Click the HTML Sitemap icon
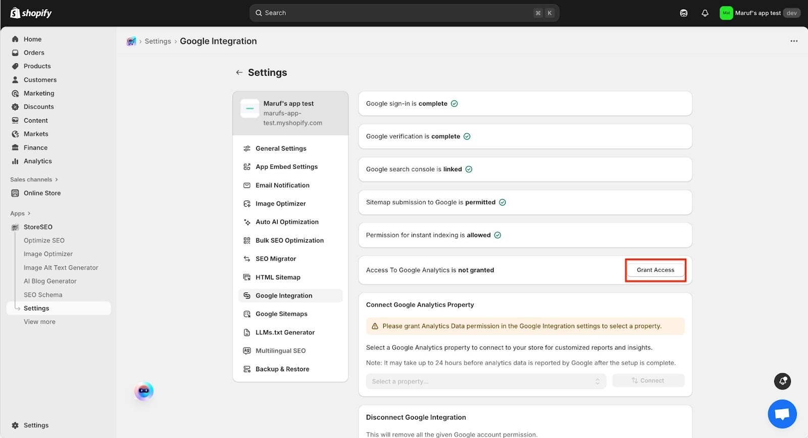This screenshot has height=438, width=808. coord(247,277)
